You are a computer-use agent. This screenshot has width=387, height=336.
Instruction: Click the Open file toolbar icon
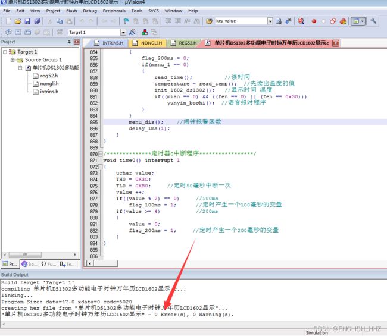(18, 21)
